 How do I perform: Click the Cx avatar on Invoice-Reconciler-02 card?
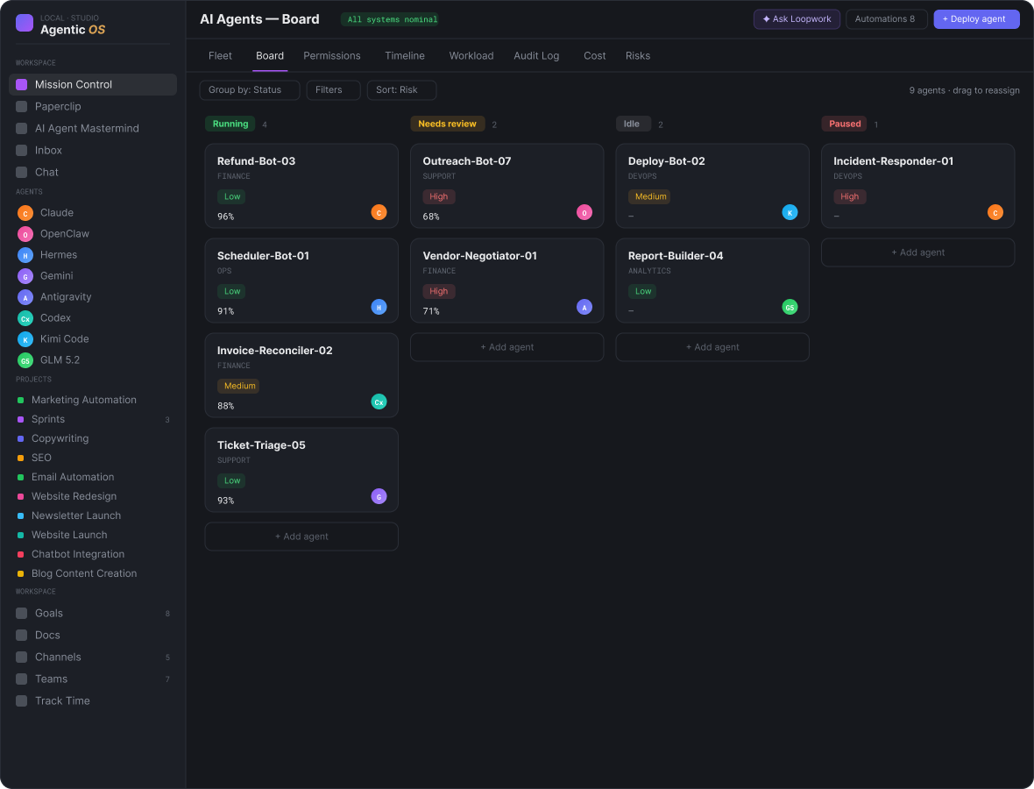[379, 402]
